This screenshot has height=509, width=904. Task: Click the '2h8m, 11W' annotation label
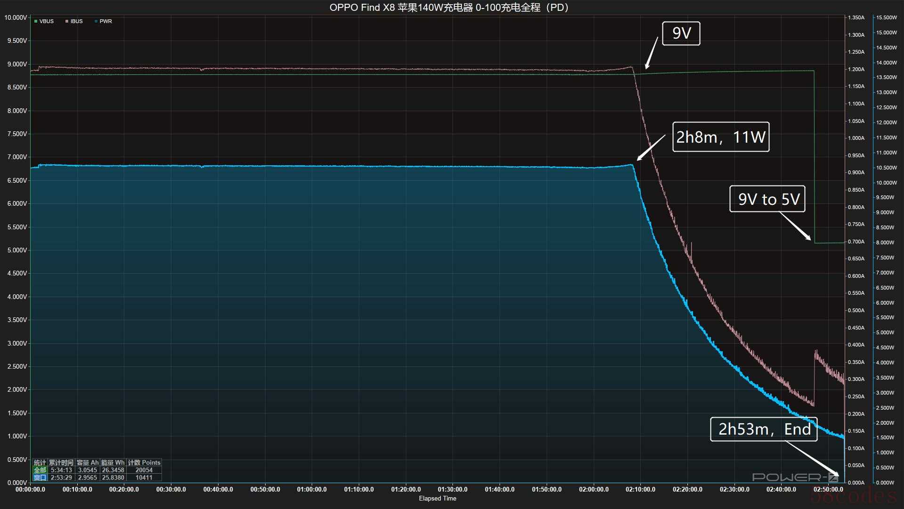point(720,137)
